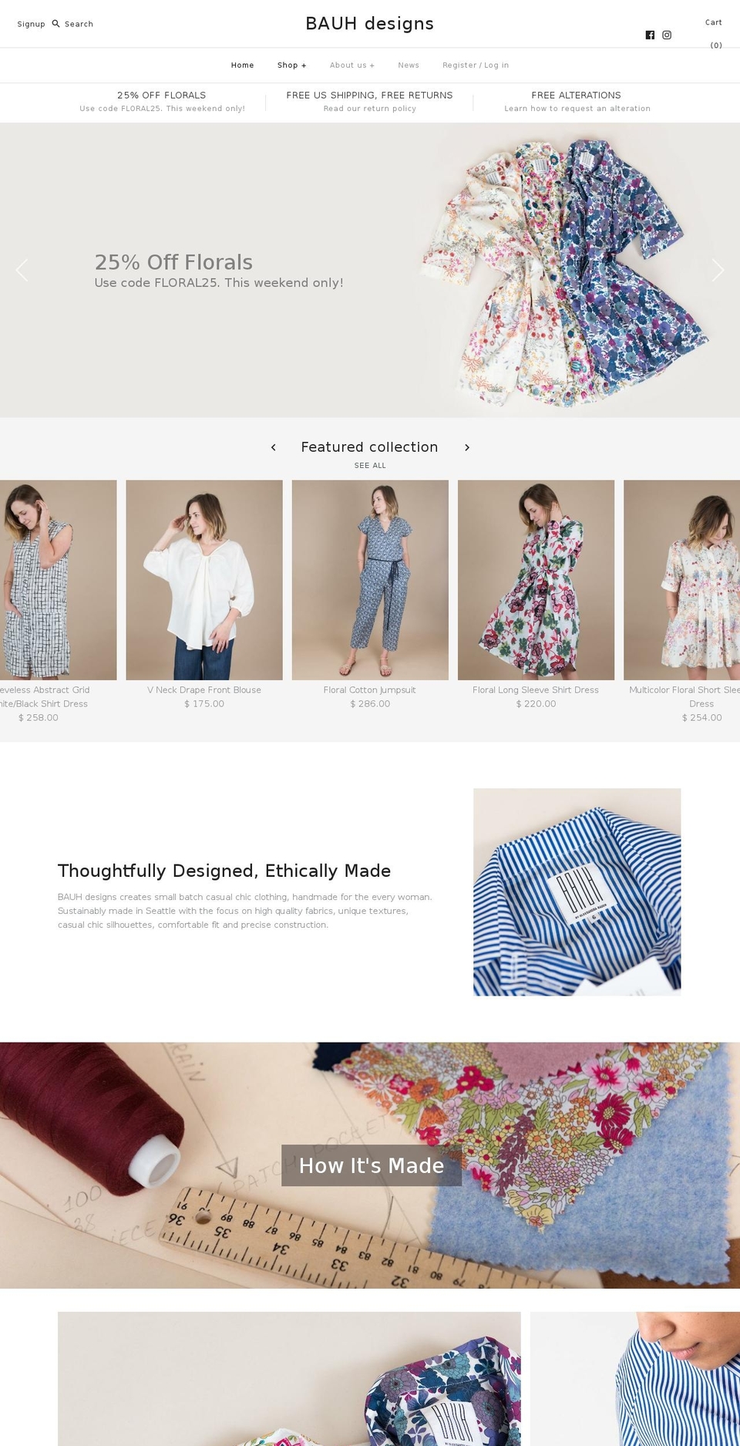Show previous featured collection items
740x1446 pixels.
click(273, 447)
